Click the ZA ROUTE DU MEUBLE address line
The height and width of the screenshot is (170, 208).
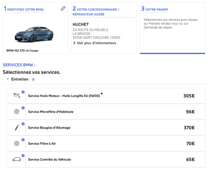coord(90,30)
